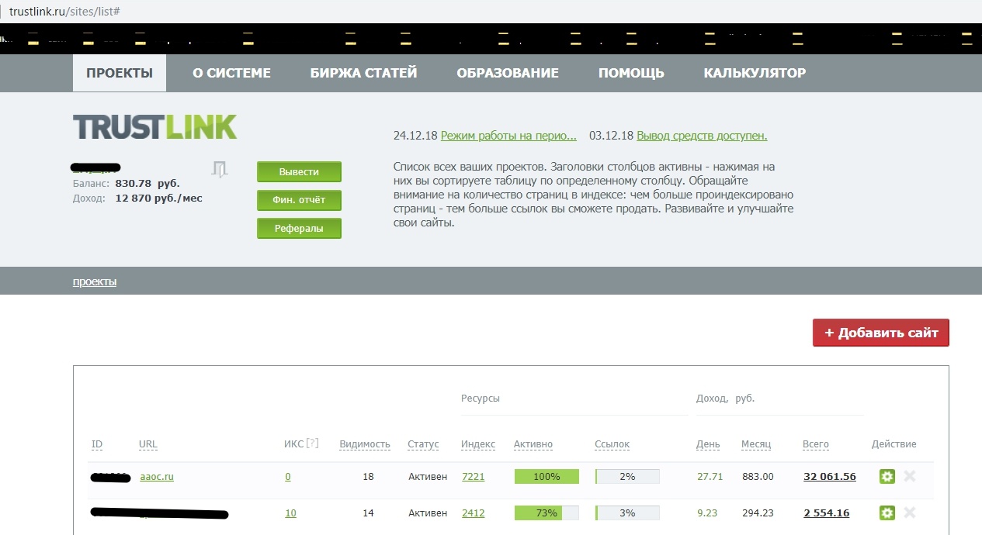Screen dimensions: 982x535
Task: Delete the aaoc.ru site with X icon
Action: pyautogui.click(x=910, y=476)
